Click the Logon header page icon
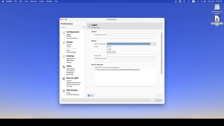This screenshot has width=224, height=126. coord(89,26)
